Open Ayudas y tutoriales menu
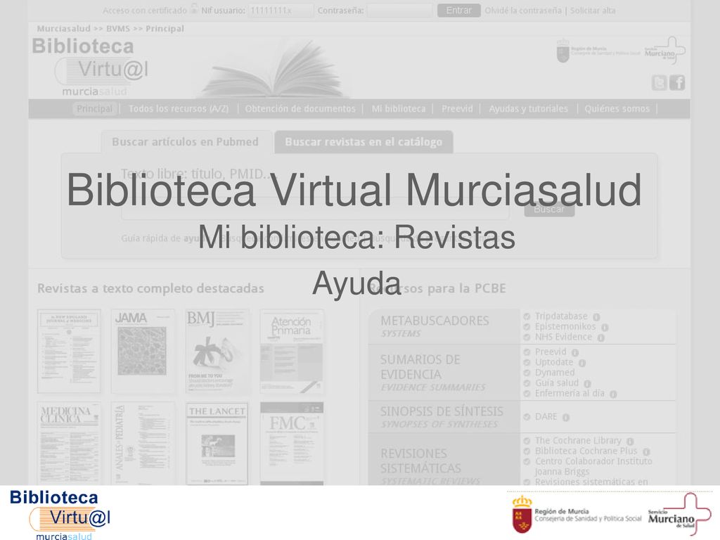Screen dimensions: 720x540 [x=528, y=109]
